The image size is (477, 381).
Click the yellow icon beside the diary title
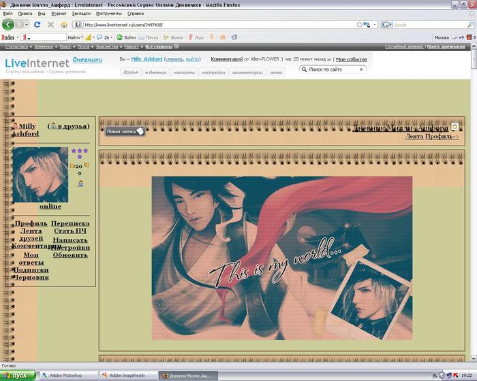455,127
